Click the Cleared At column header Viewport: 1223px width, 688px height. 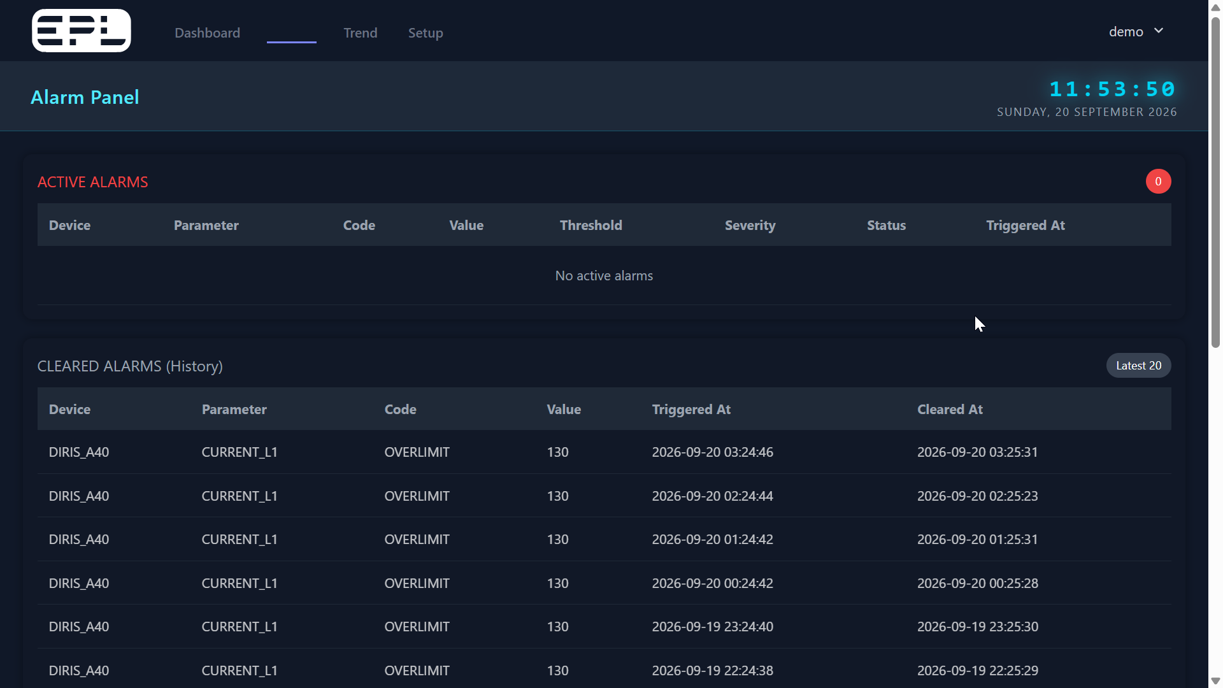[950, 410]
